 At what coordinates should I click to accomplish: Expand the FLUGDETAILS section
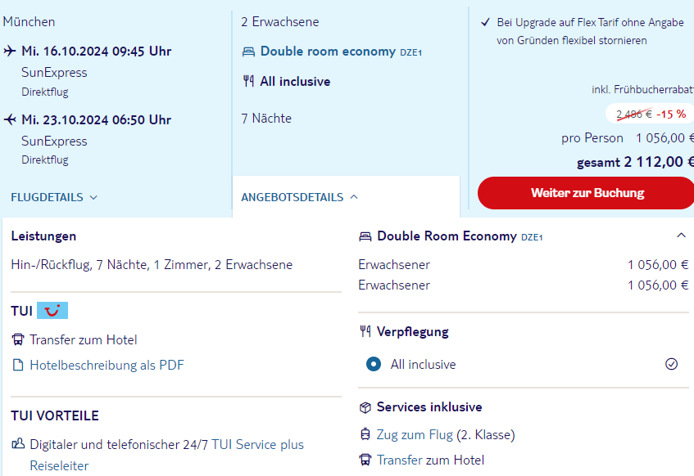pos(54,197)
